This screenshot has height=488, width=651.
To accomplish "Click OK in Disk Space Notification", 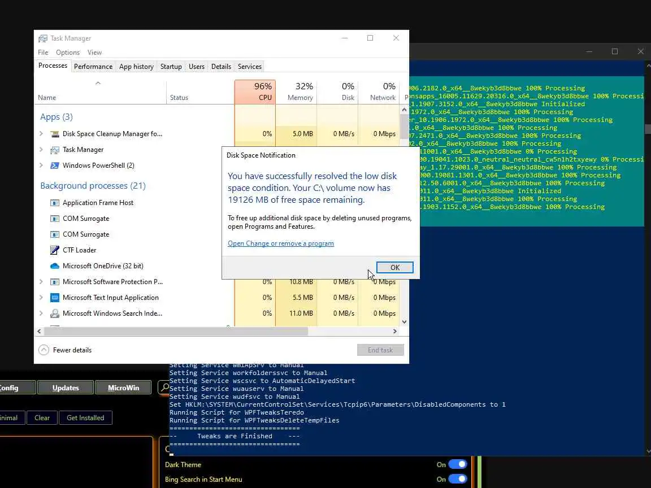I will (395, 268).
